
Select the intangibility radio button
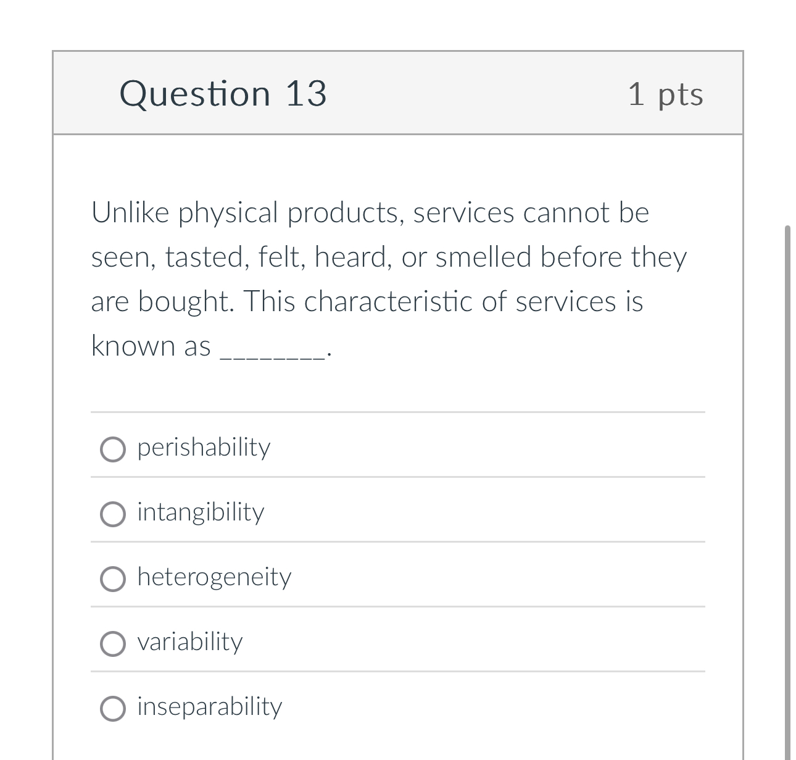click(x=112, y=514)
